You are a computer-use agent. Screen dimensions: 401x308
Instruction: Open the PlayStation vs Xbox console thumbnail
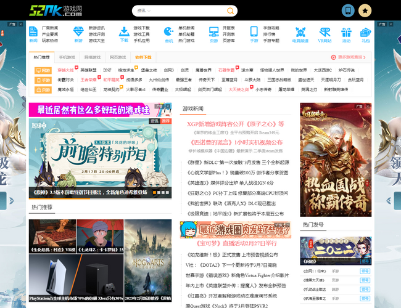pyautogui.click(x=76, y=278)
